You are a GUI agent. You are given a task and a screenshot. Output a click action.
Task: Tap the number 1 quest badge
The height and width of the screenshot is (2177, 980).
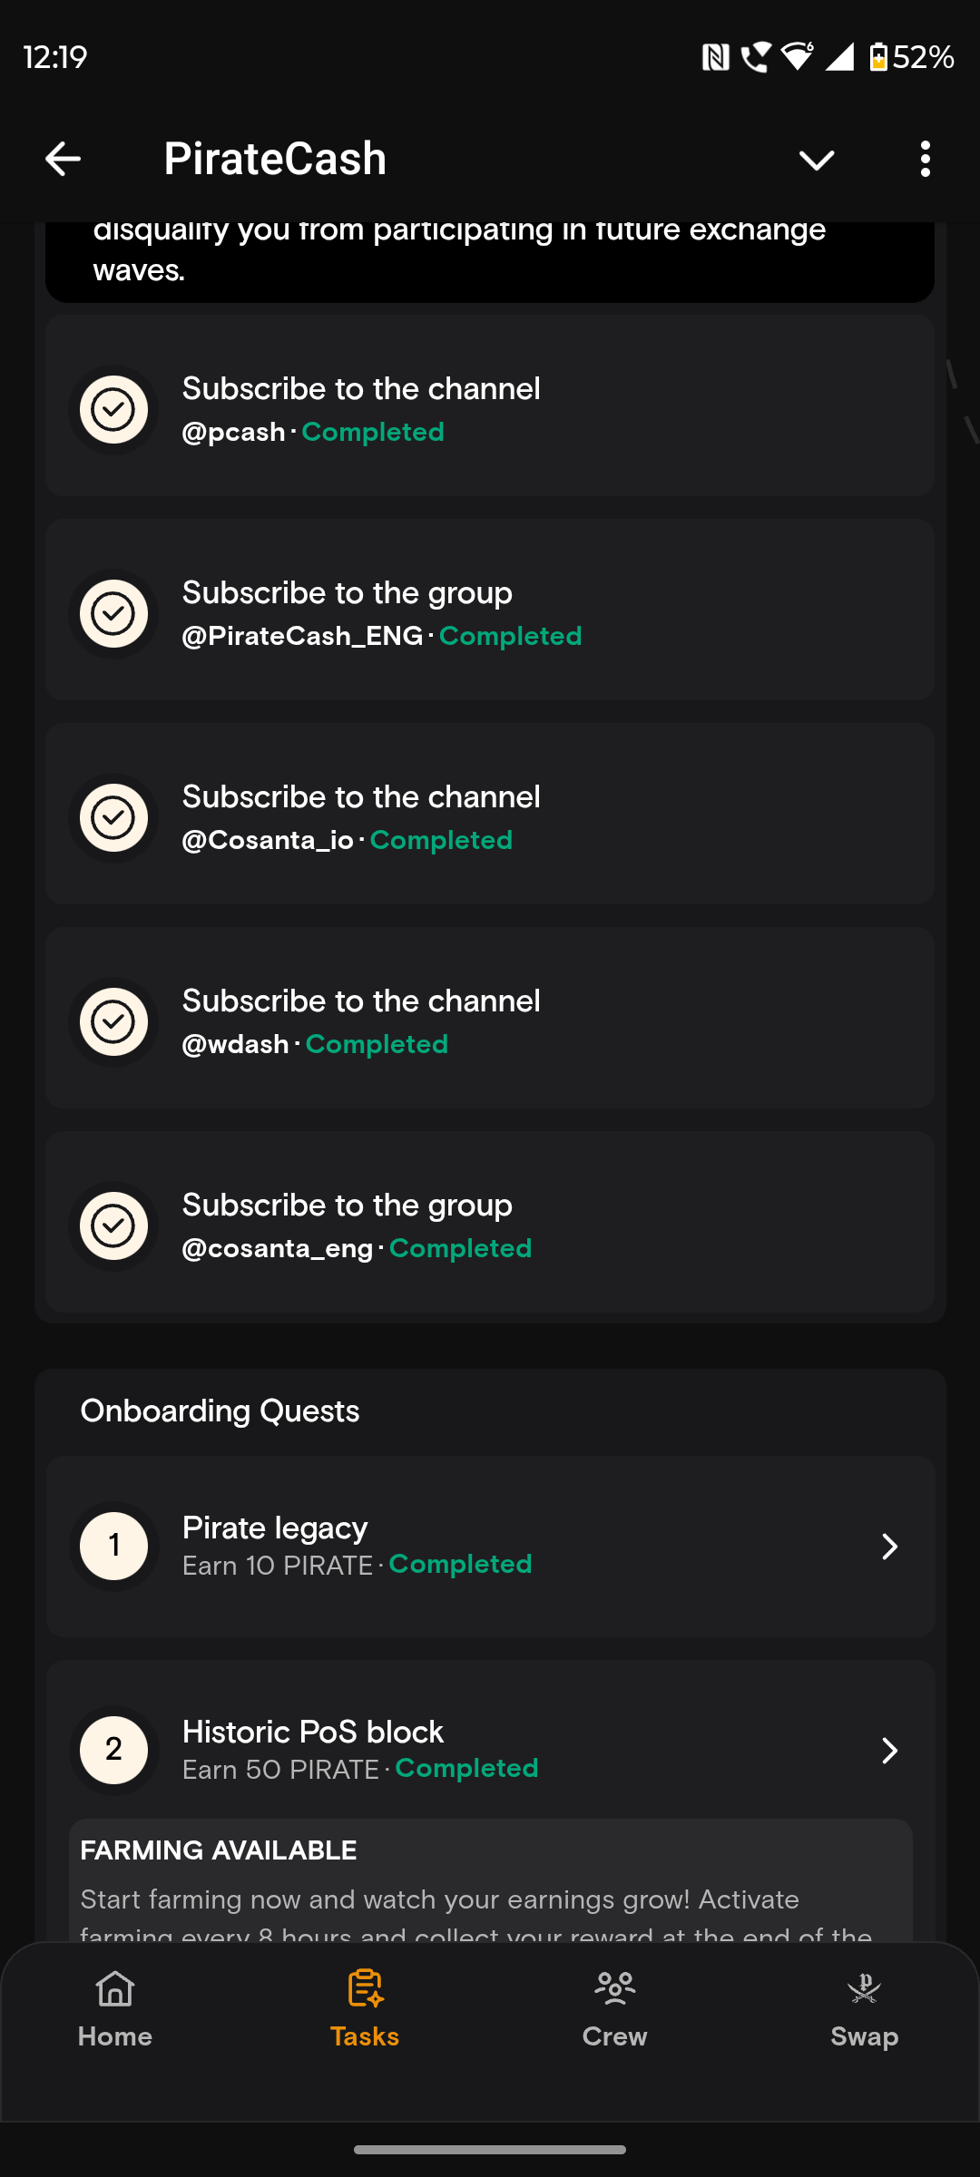point(114,1546)
